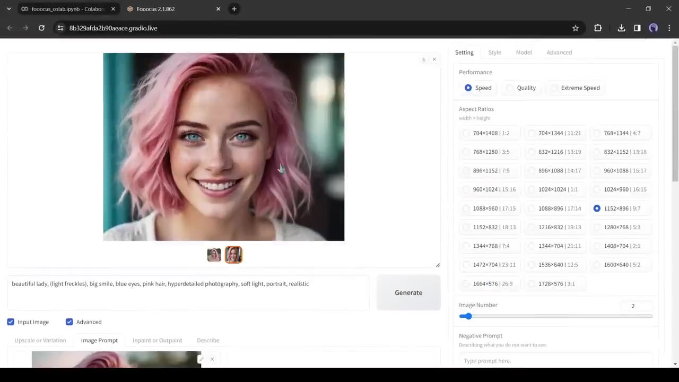Image resolution: width=679 pixels, height=382 pixels.
Task: Open the Describe tab
Action: [x=208, y=340]
